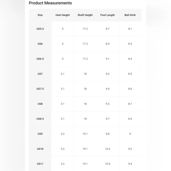Screen dimensions: 171x171
Task: Click the Product Measurements heading
Action: (50, 3)
